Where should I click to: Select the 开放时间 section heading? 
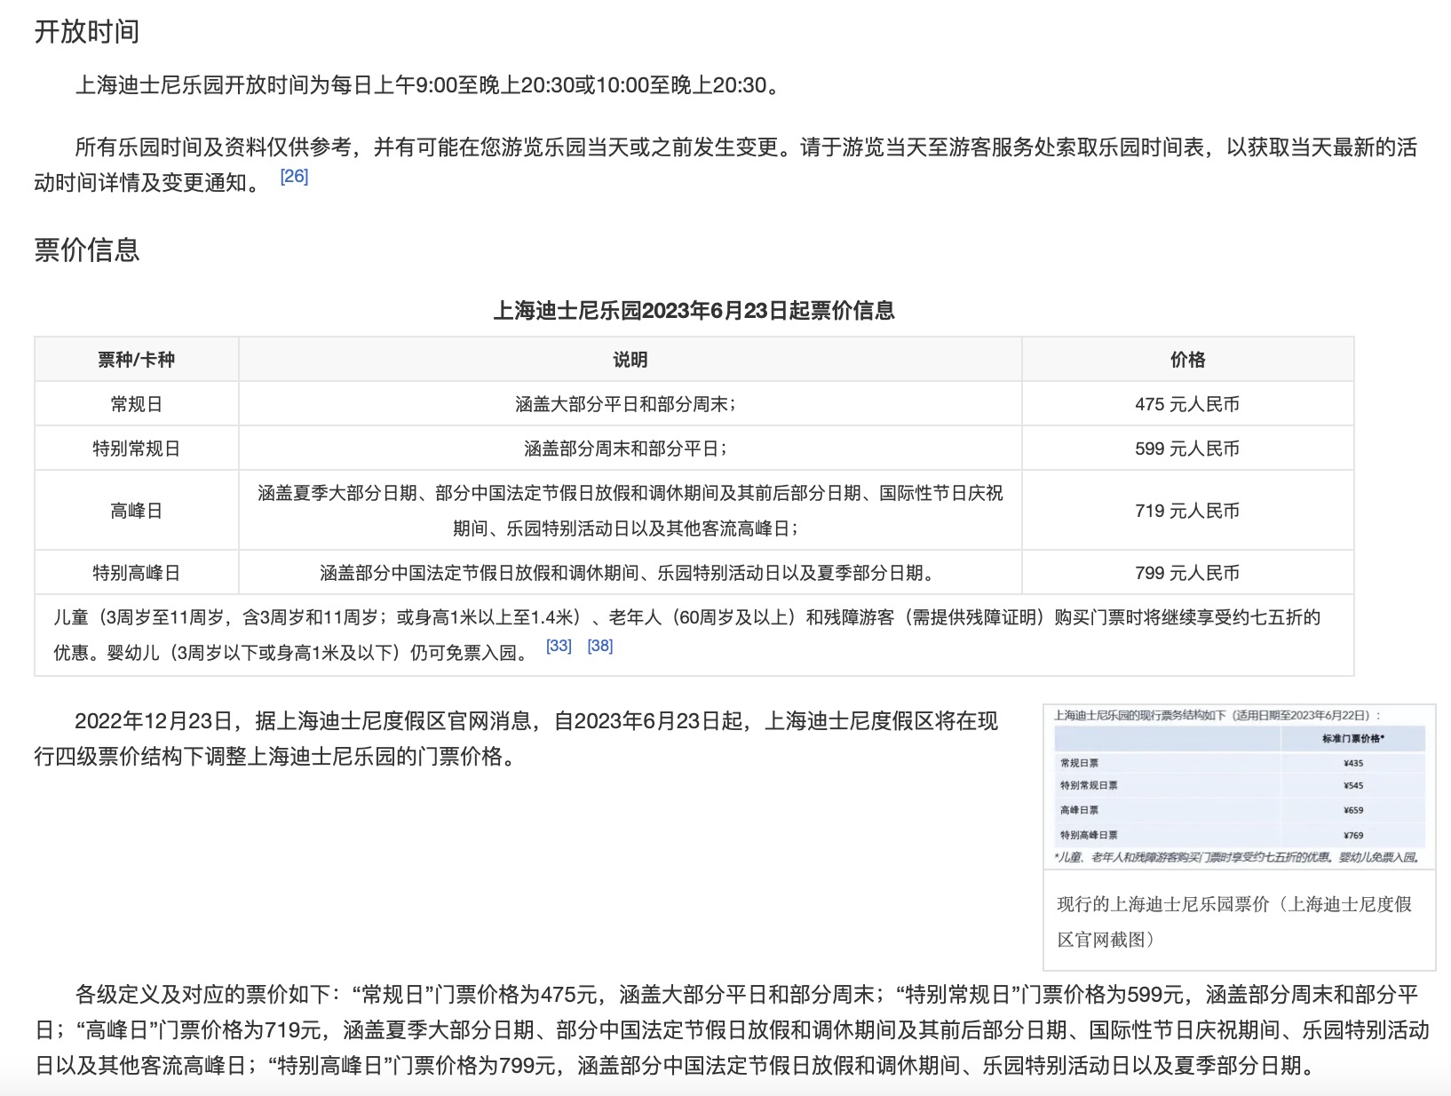click(x=87, y=32)
